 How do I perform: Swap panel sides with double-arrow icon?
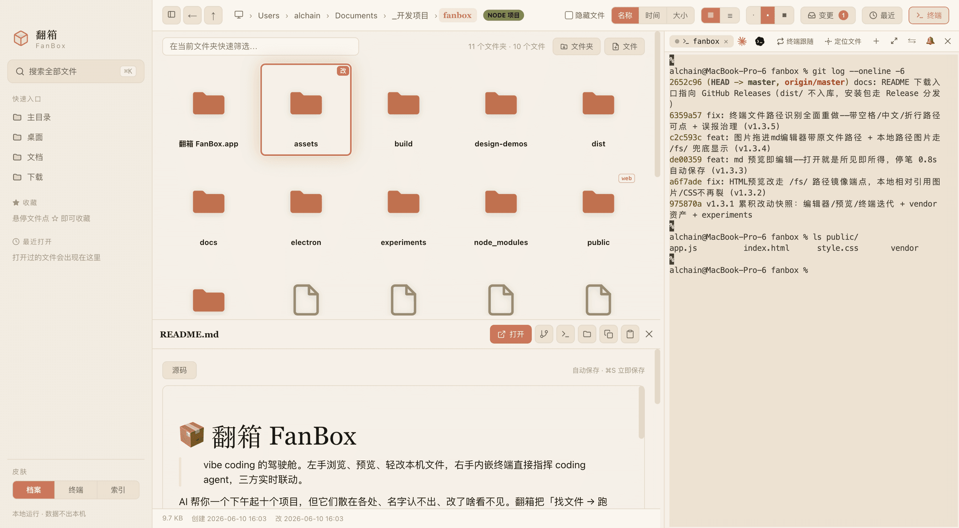[x=912, y=41]
